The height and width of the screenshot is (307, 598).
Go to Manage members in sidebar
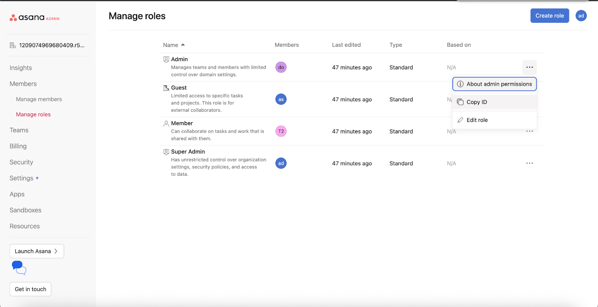39,99
